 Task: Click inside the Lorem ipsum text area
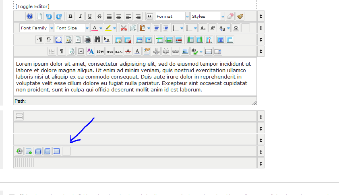[134, 77]
